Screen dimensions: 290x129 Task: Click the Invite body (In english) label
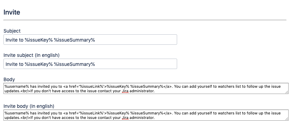(29, 106)
